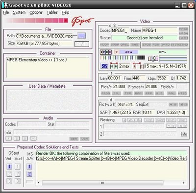Click the horizontal blue lines graph
Screen dimensions: 196x193
pyautogui.click(x=173, y=59)
